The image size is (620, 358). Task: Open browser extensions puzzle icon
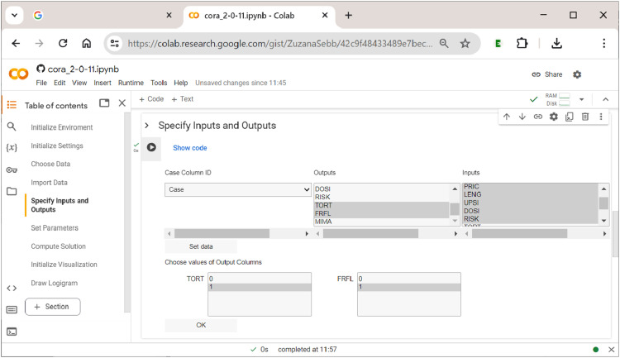pyautogui.click(x=522, y=43)
